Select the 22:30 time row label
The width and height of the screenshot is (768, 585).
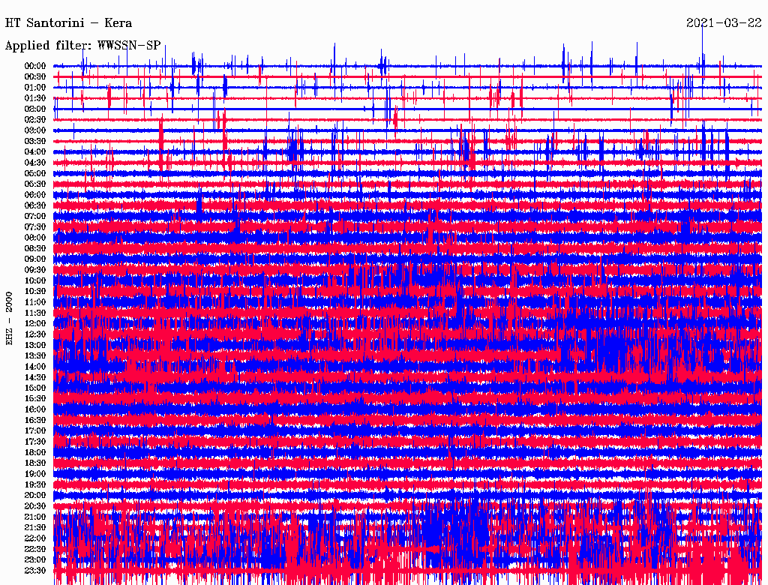coord(35,549)
